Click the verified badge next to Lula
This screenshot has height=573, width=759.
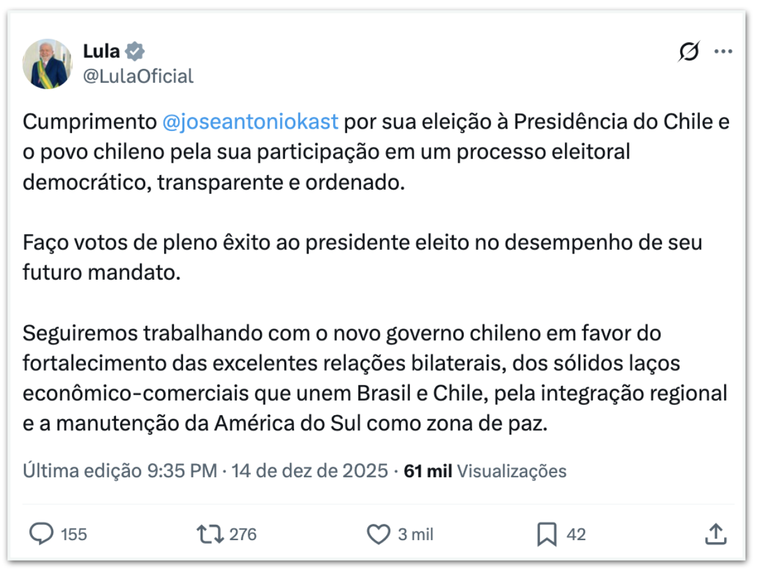135,51
